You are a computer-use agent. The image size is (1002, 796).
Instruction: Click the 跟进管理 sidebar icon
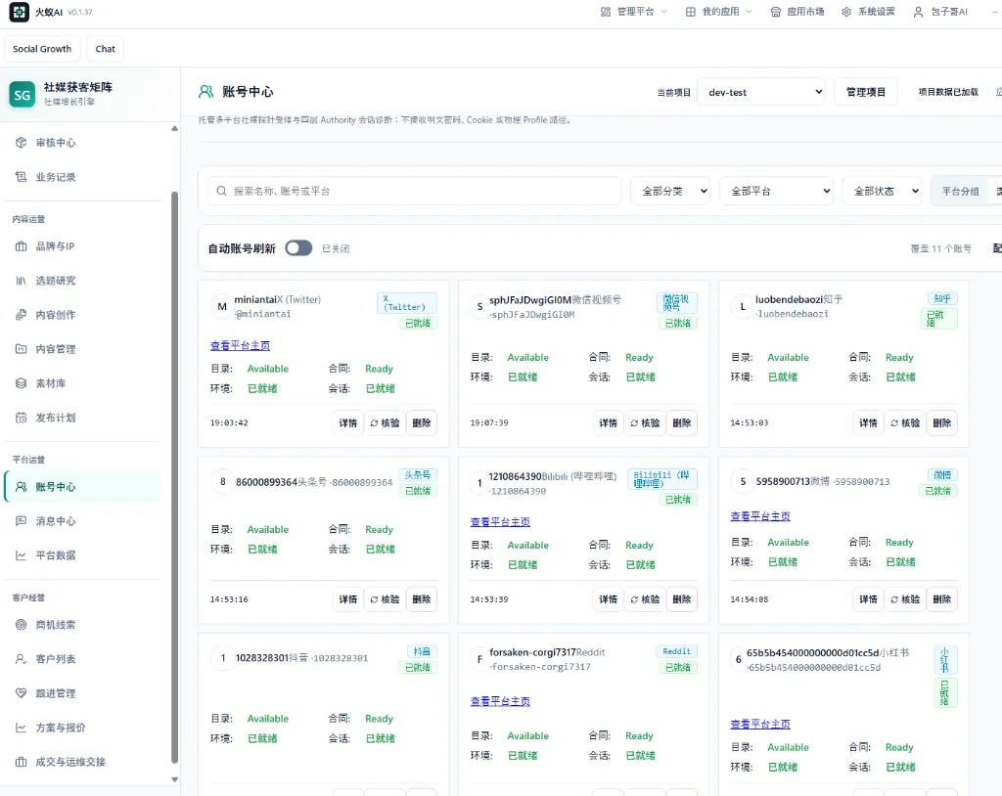[22, 693]
